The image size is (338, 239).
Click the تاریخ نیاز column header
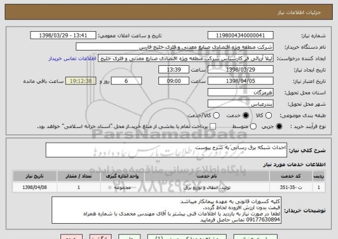coord(35,176)
